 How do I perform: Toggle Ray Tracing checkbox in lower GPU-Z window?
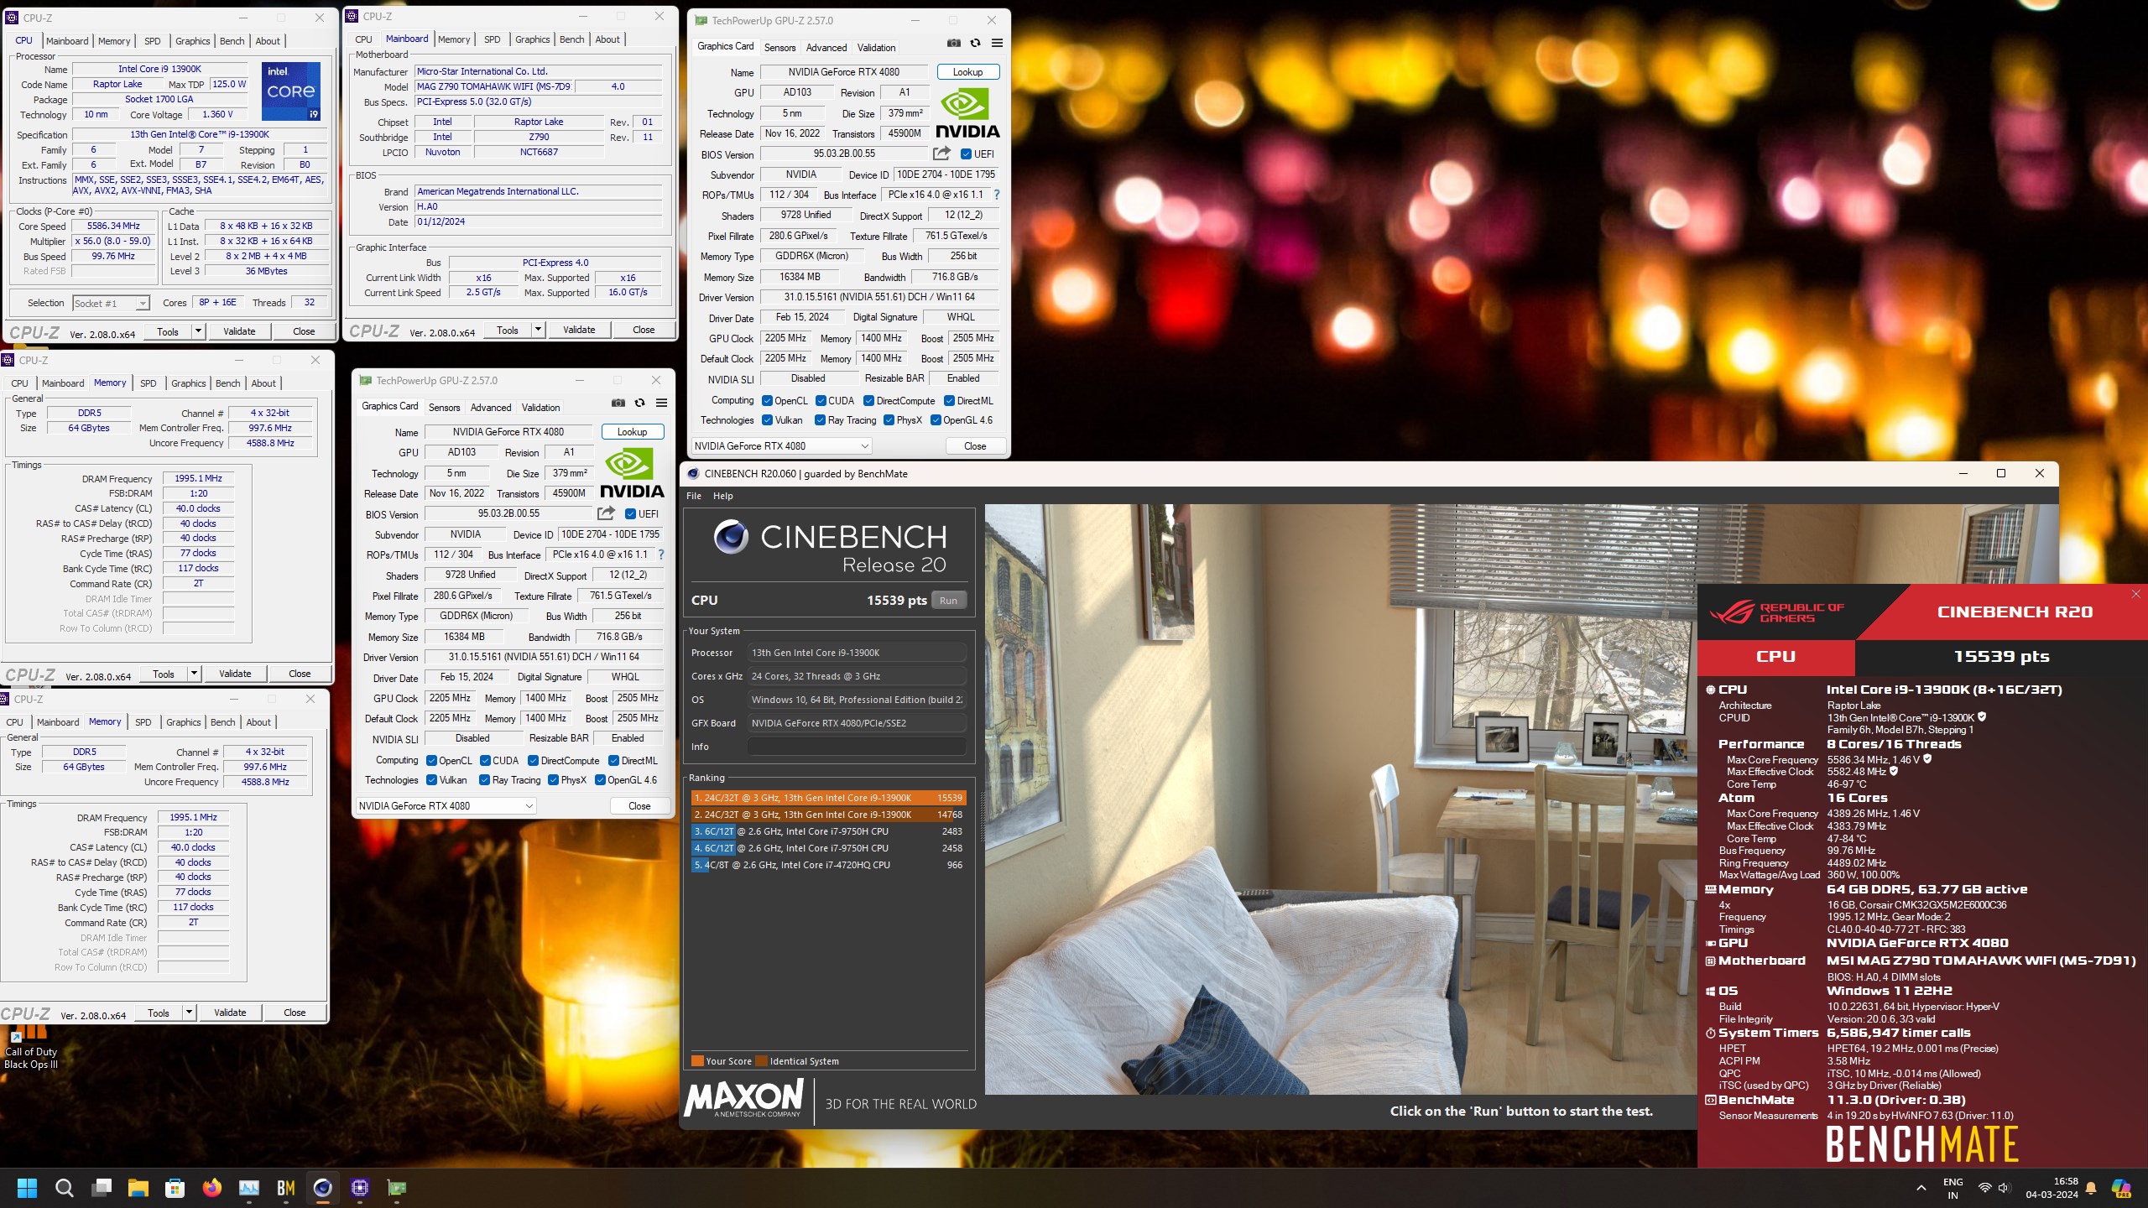(x=484, y=780)
